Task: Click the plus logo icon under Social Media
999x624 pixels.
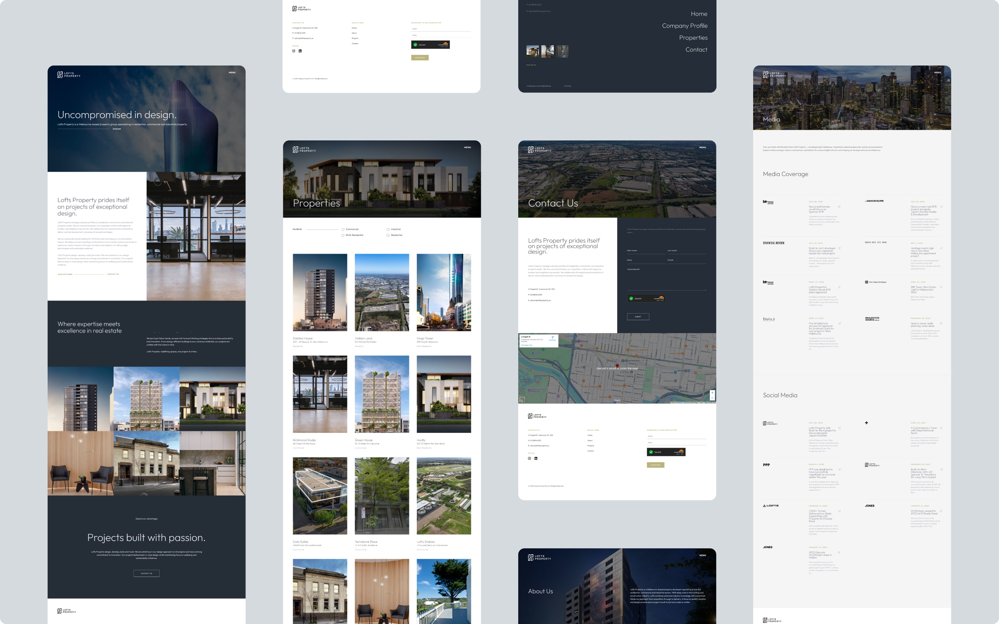Action: coord(866,423)
